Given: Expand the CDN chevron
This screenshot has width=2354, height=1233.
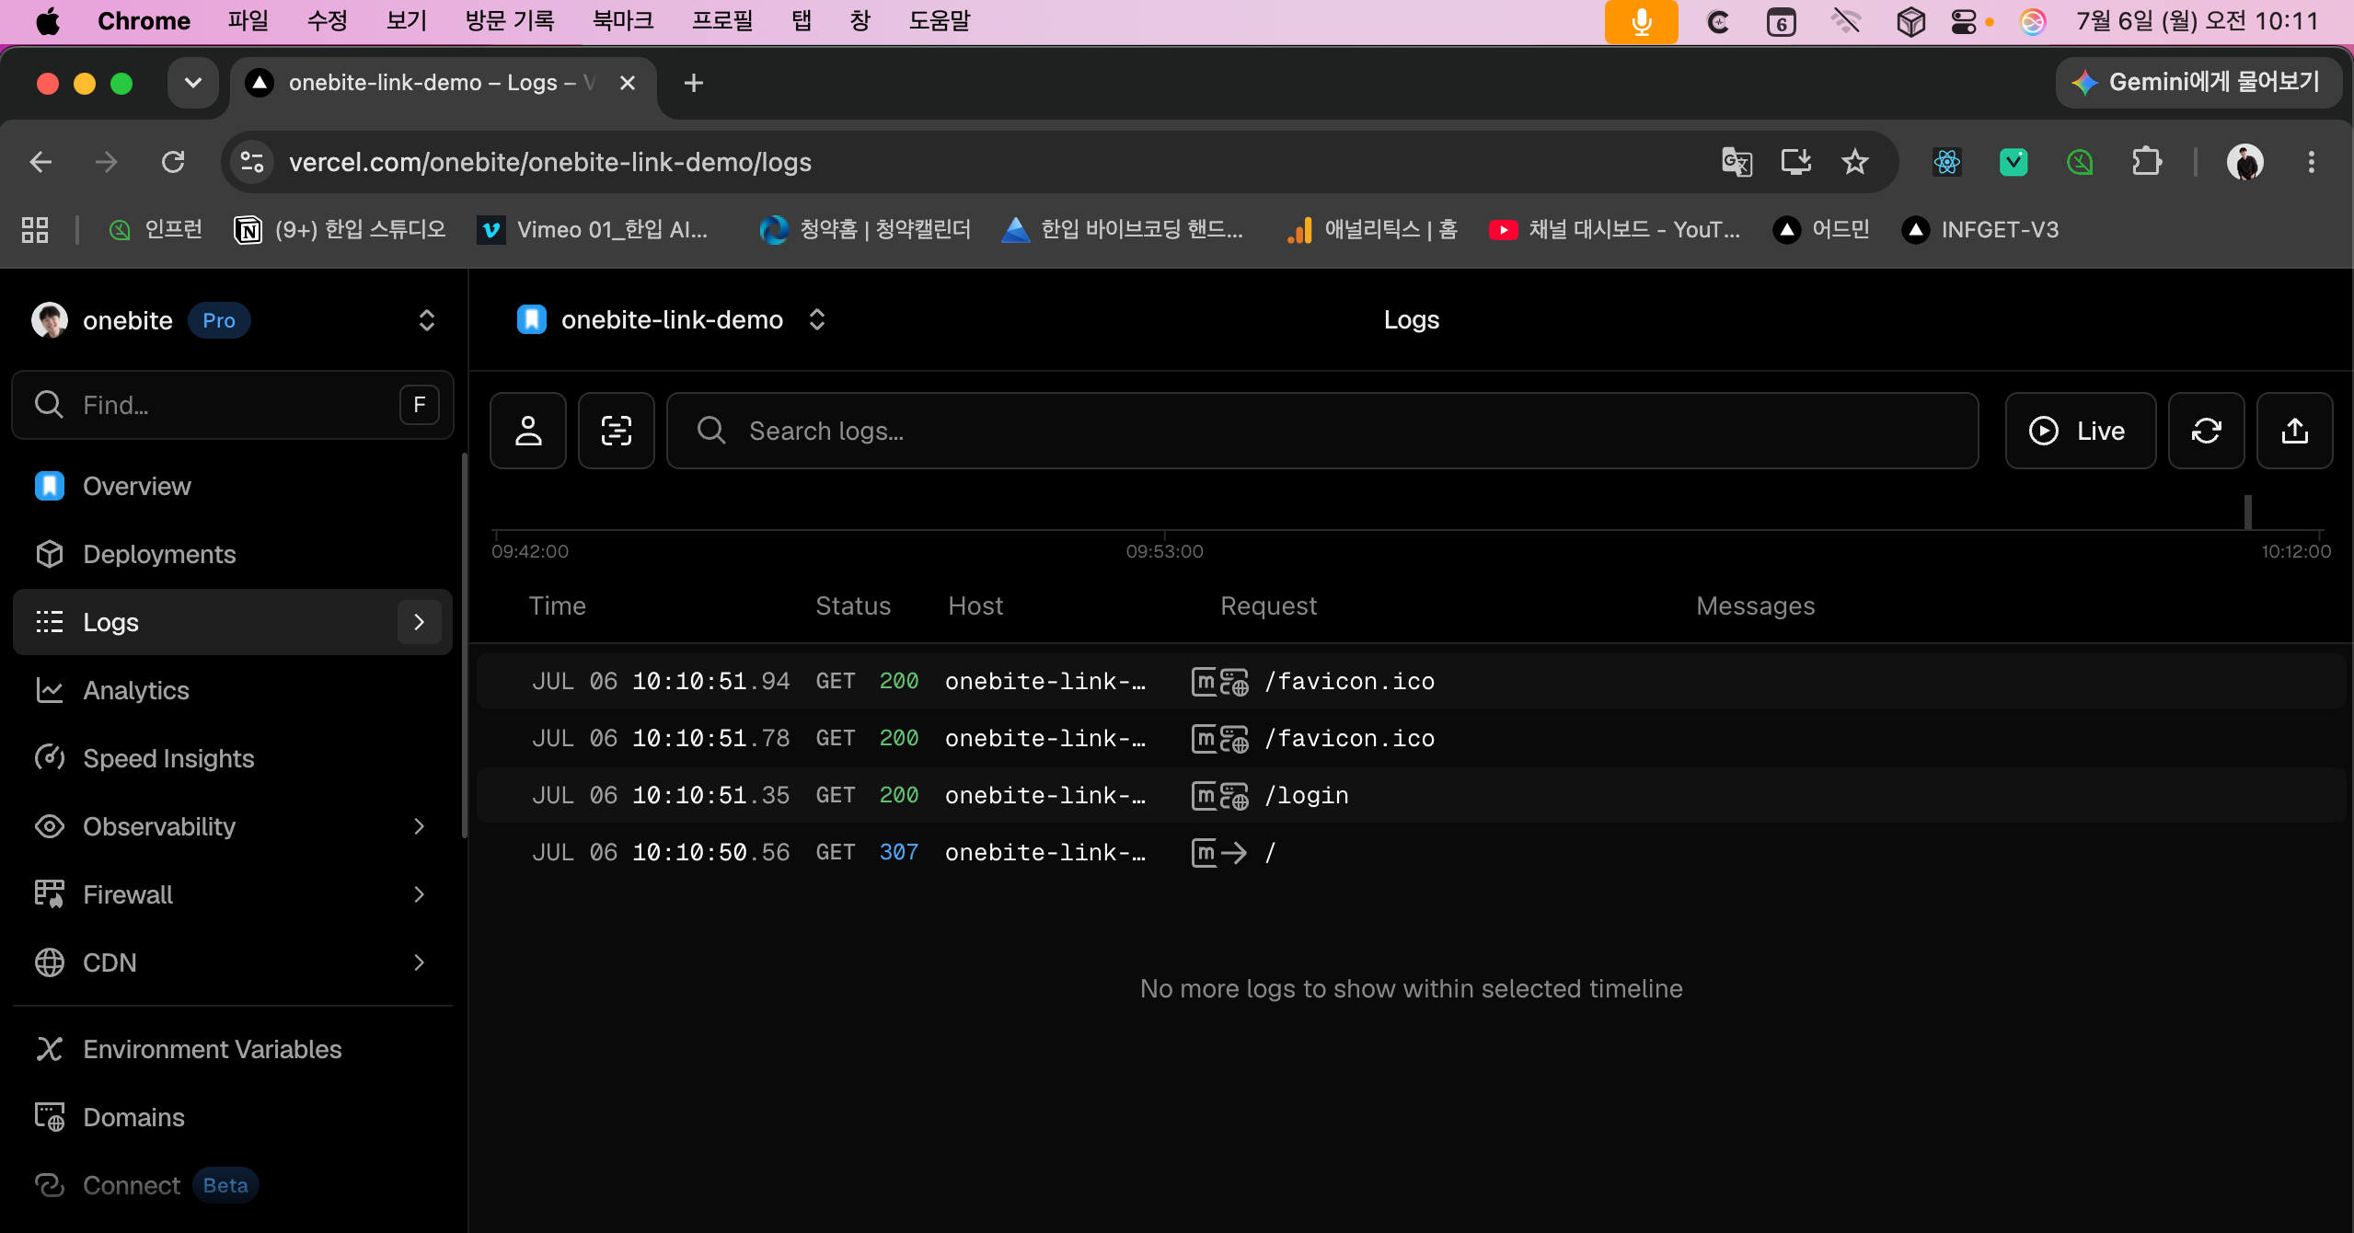Looking at the screenshot, I should tap(419, 962).
